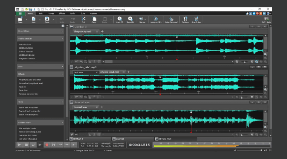The image size is (287, 159).
Task: Click the Save toolbar icon
Action: [x=47, y=20]
